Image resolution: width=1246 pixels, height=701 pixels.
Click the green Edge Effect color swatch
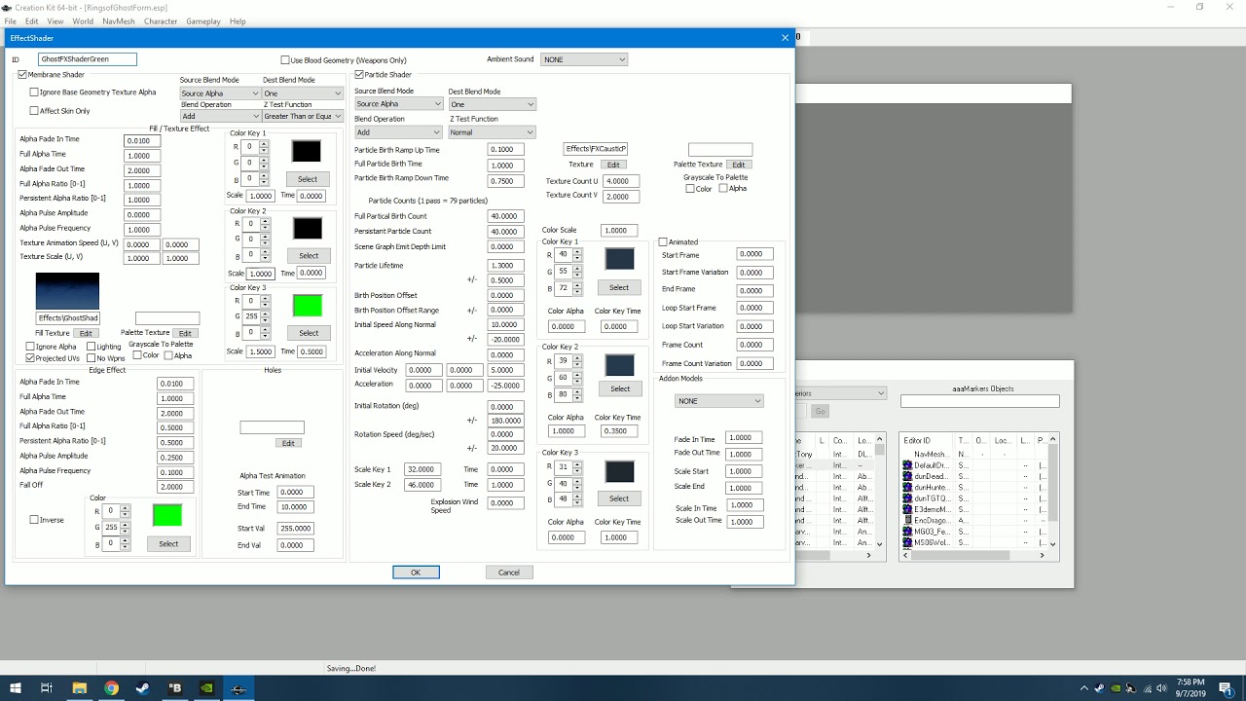(167, 515)
